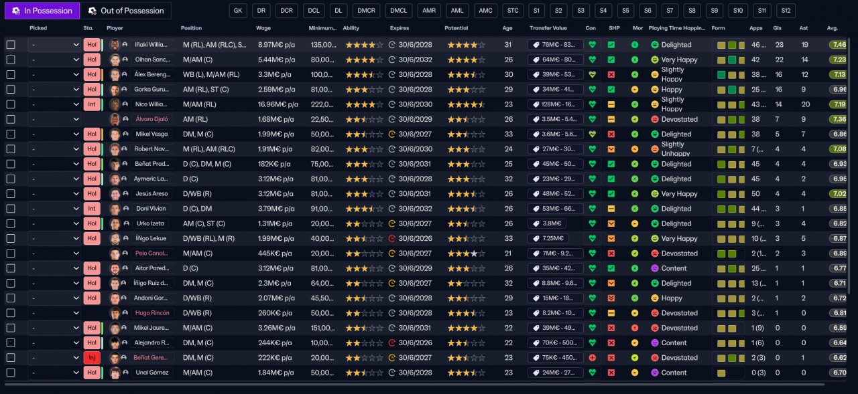858x394 pixels.
Task: Open player Peio Canales' name link
Action: tap(150, 254)
